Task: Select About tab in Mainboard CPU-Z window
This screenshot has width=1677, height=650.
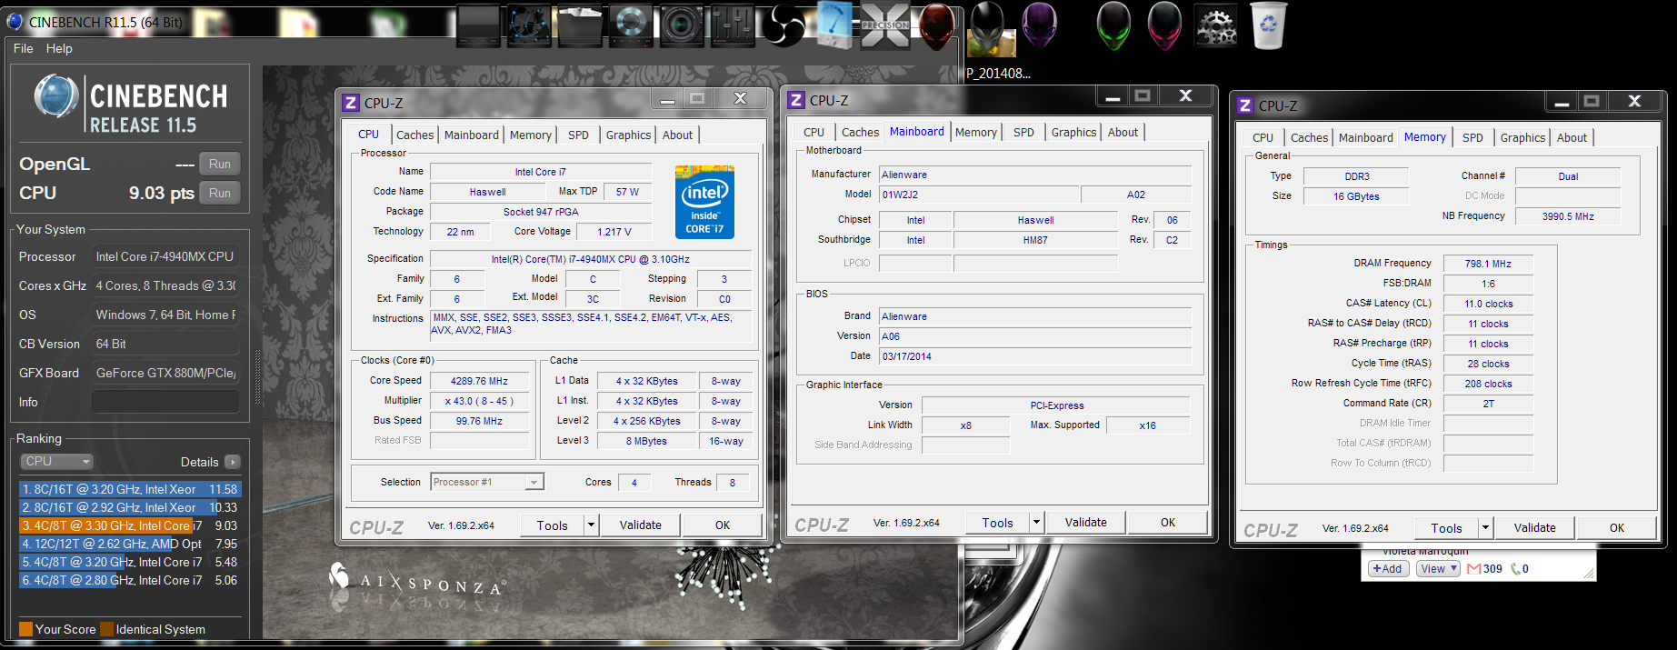Action: [1123, 132]
